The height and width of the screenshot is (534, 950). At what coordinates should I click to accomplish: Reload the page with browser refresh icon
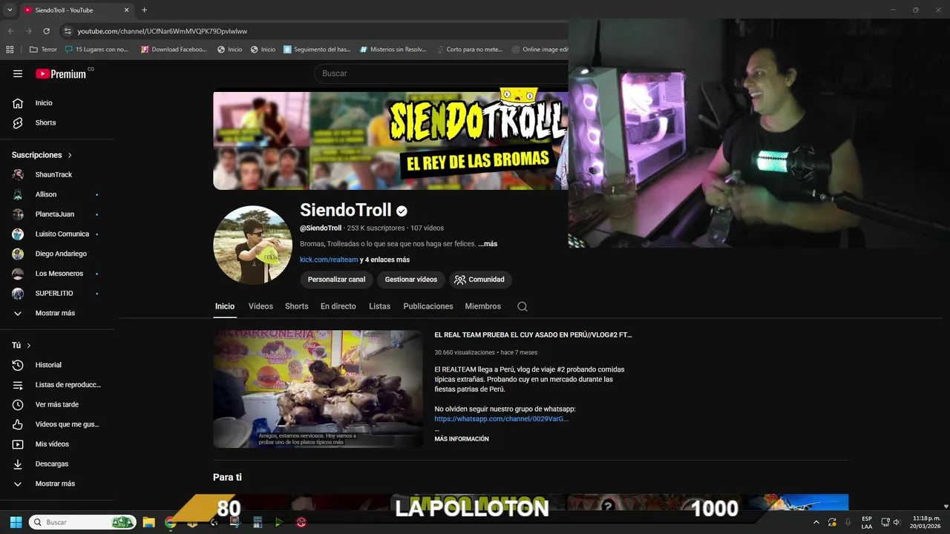pos(46,31)
